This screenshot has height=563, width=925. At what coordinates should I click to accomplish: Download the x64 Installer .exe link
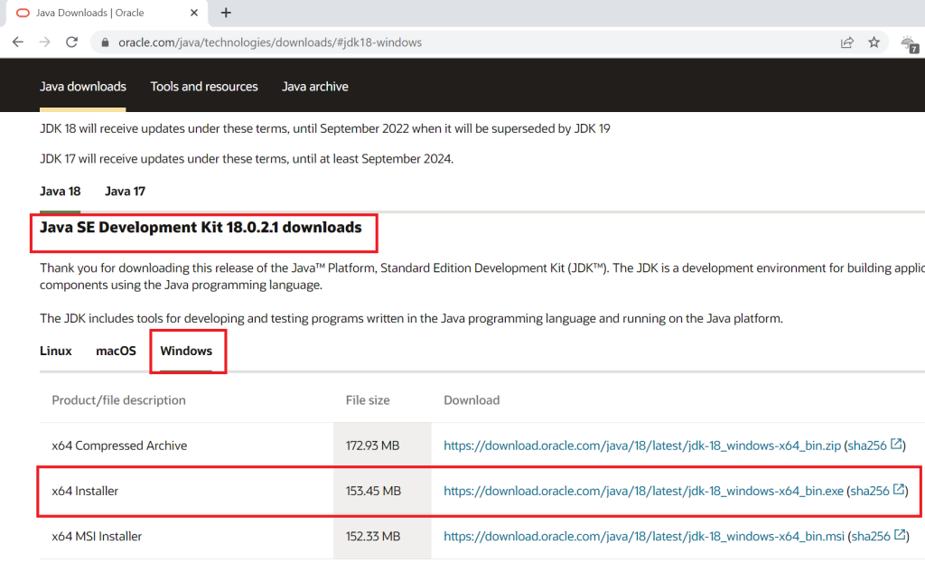tap(643, 491)
